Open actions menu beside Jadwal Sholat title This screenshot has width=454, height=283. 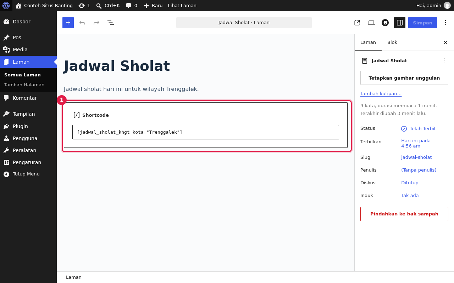click(444, 61)
